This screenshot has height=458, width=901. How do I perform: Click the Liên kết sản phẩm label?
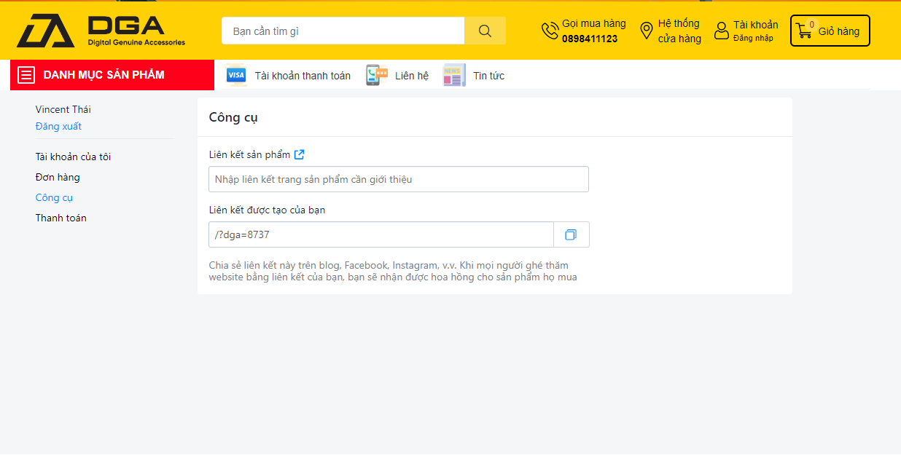pos(249,154)
